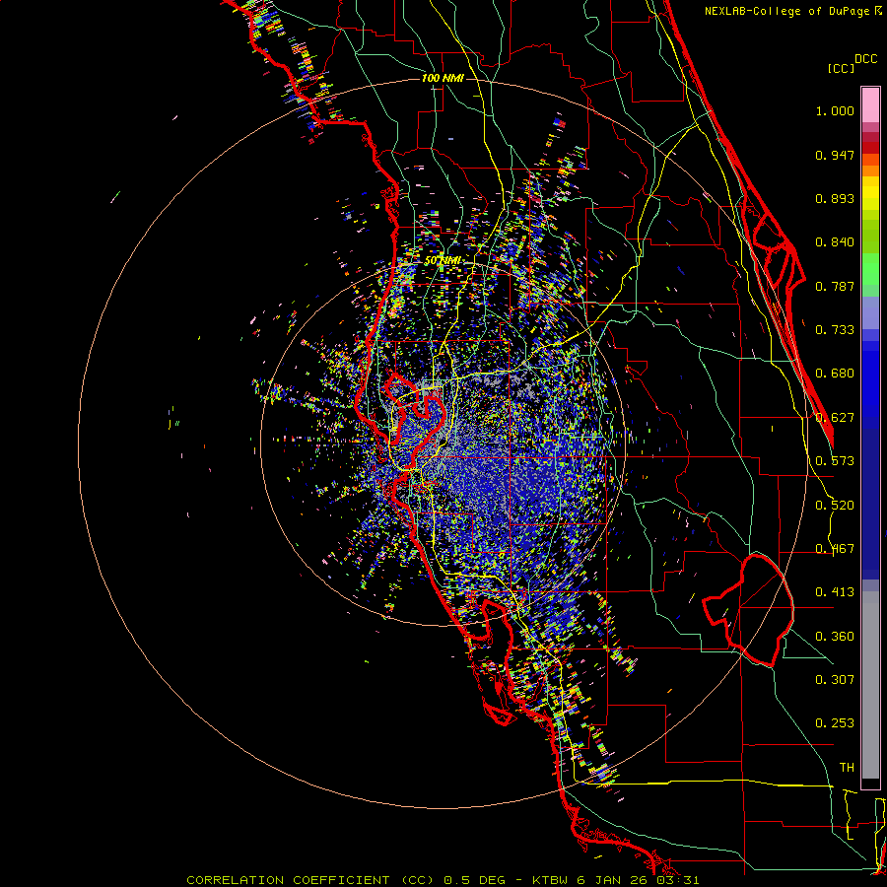887x887 pixels.
Task: Select the 1.000 scale value
Action: [835, 110]
